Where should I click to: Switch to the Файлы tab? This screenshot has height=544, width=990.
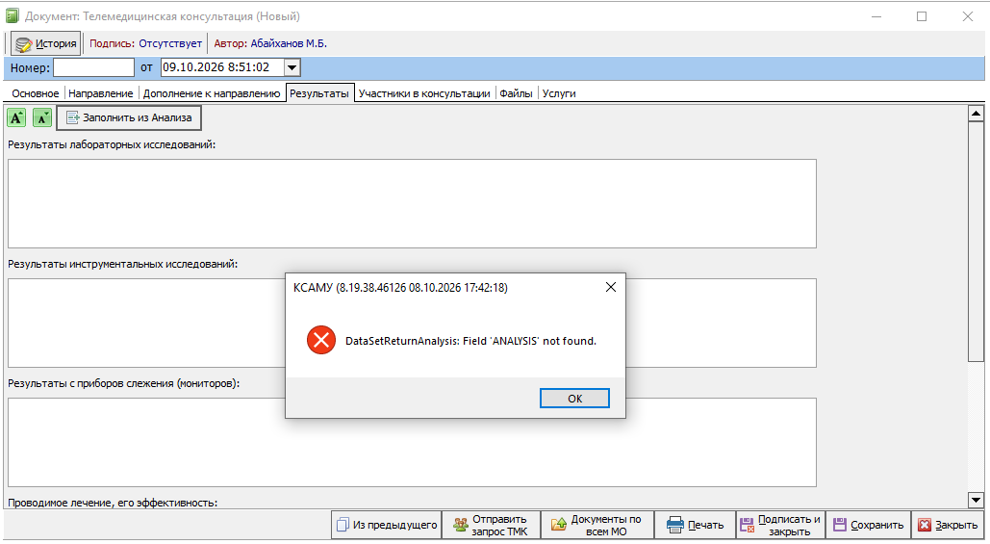(516, 93)
